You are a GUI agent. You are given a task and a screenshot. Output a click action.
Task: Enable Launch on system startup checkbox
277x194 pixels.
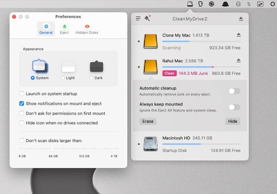(x=21, y=94)
